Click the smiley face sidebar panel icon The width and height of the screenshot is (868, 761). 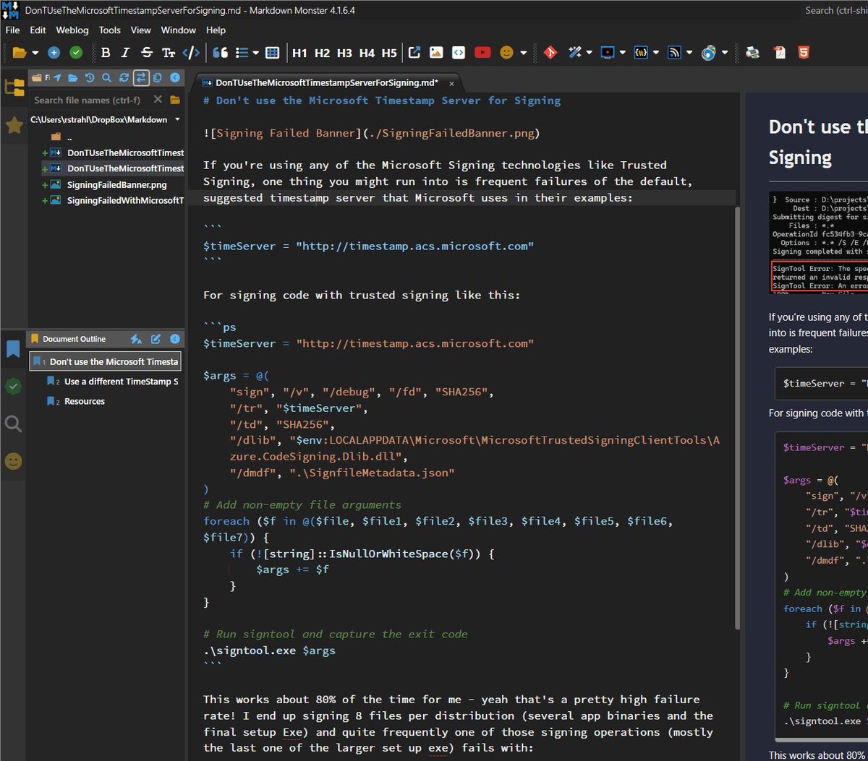pyautogui.click(x=13, y=461)
